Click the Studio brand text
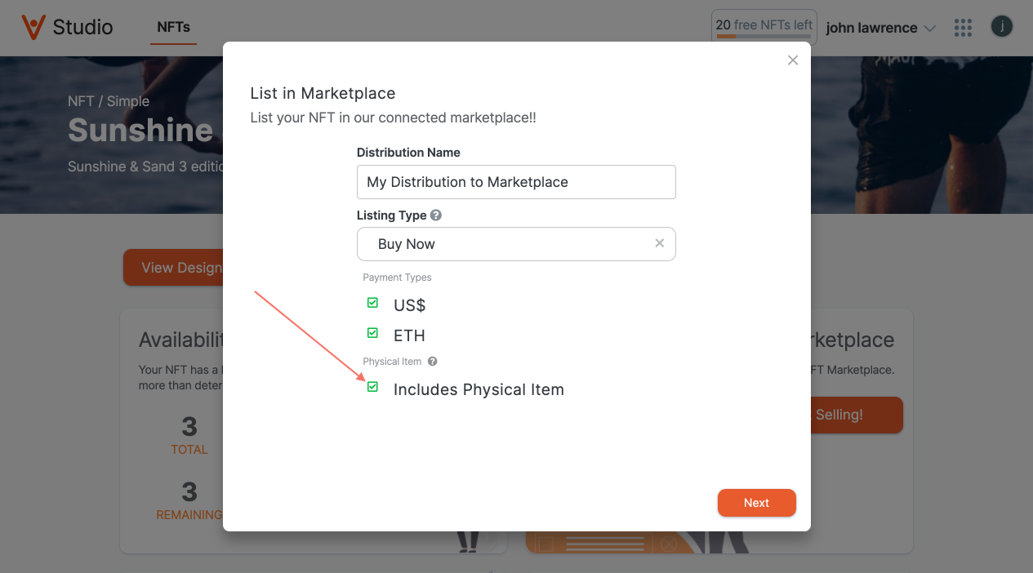This screenshot has height=573, width=1033. tap(82, 27)
